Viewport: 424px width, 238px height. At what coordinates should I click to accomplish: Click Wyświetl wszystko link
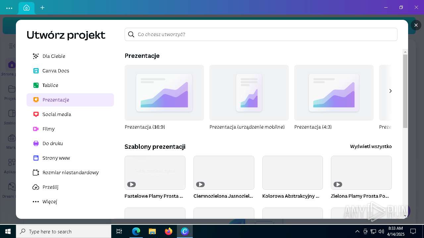click(x=371, y=146)
